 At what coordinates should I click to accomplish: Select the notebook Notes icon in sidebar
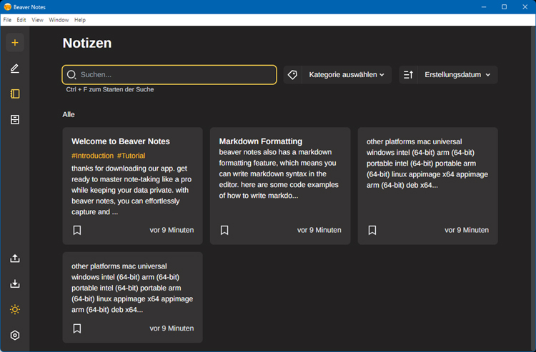pyautogui.click(x=15, y=94)
